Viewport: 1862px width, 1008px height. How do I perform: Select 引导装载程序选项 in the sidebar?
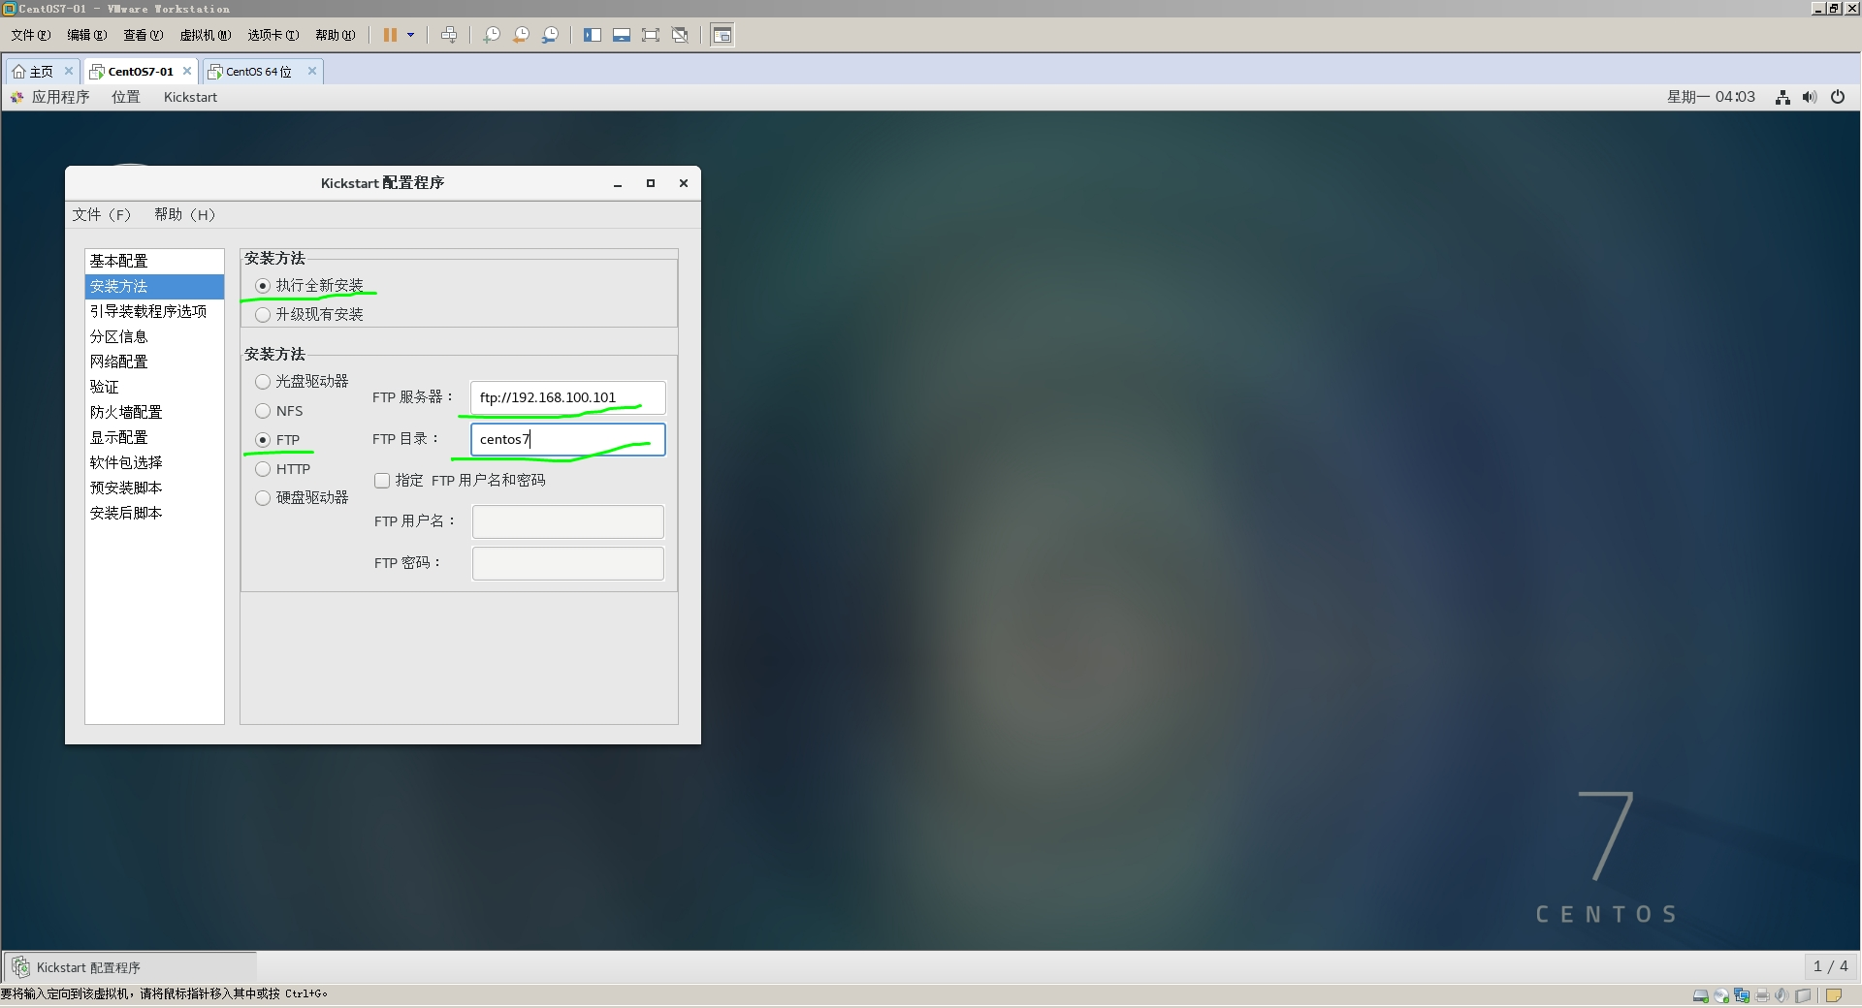154,311
